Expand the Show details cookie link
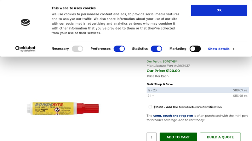252x141 pixels. 219,49
